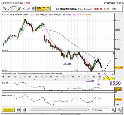124x115 pixels.
Task: Click the horizontal chart scrollbar thumb
Action: pyautogui.click(x=59, y=110)
